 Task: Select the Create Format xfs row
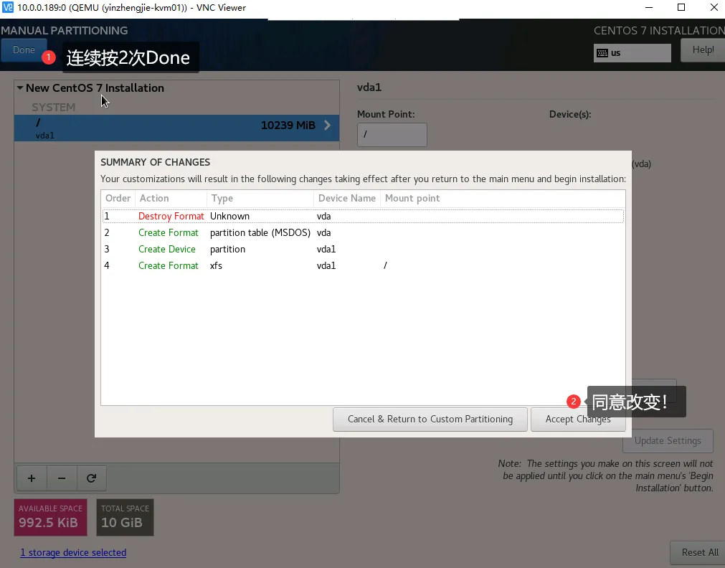[363, 266]
